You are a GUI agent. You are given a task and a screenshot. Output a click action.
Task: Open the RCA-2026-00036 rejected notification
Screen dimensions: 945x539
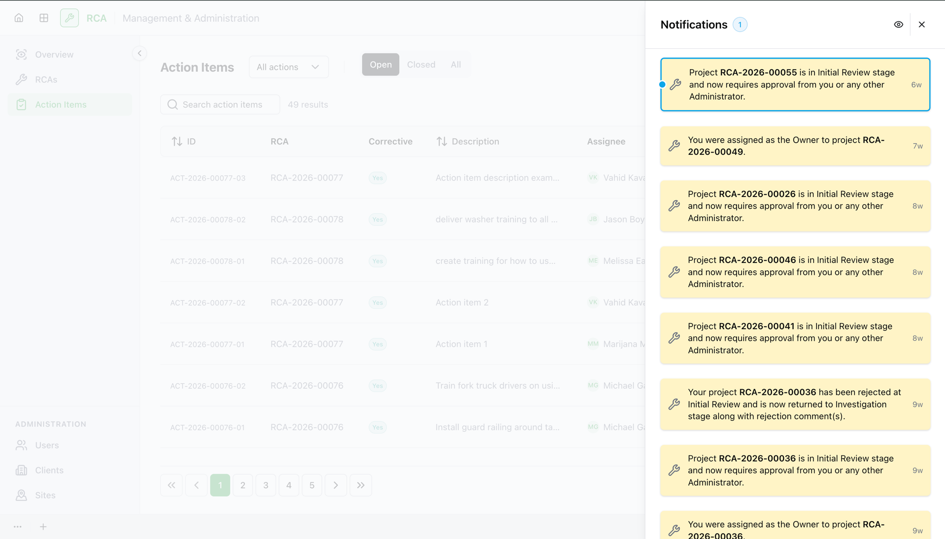[x=795, y=404]
